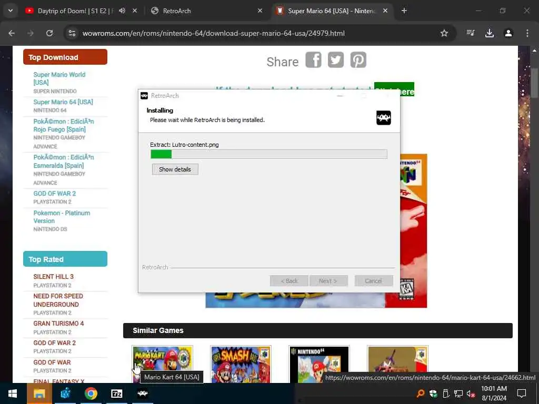539x404 pixels.
Task: Open the notification center icon
Action: [x=522, y=393]
